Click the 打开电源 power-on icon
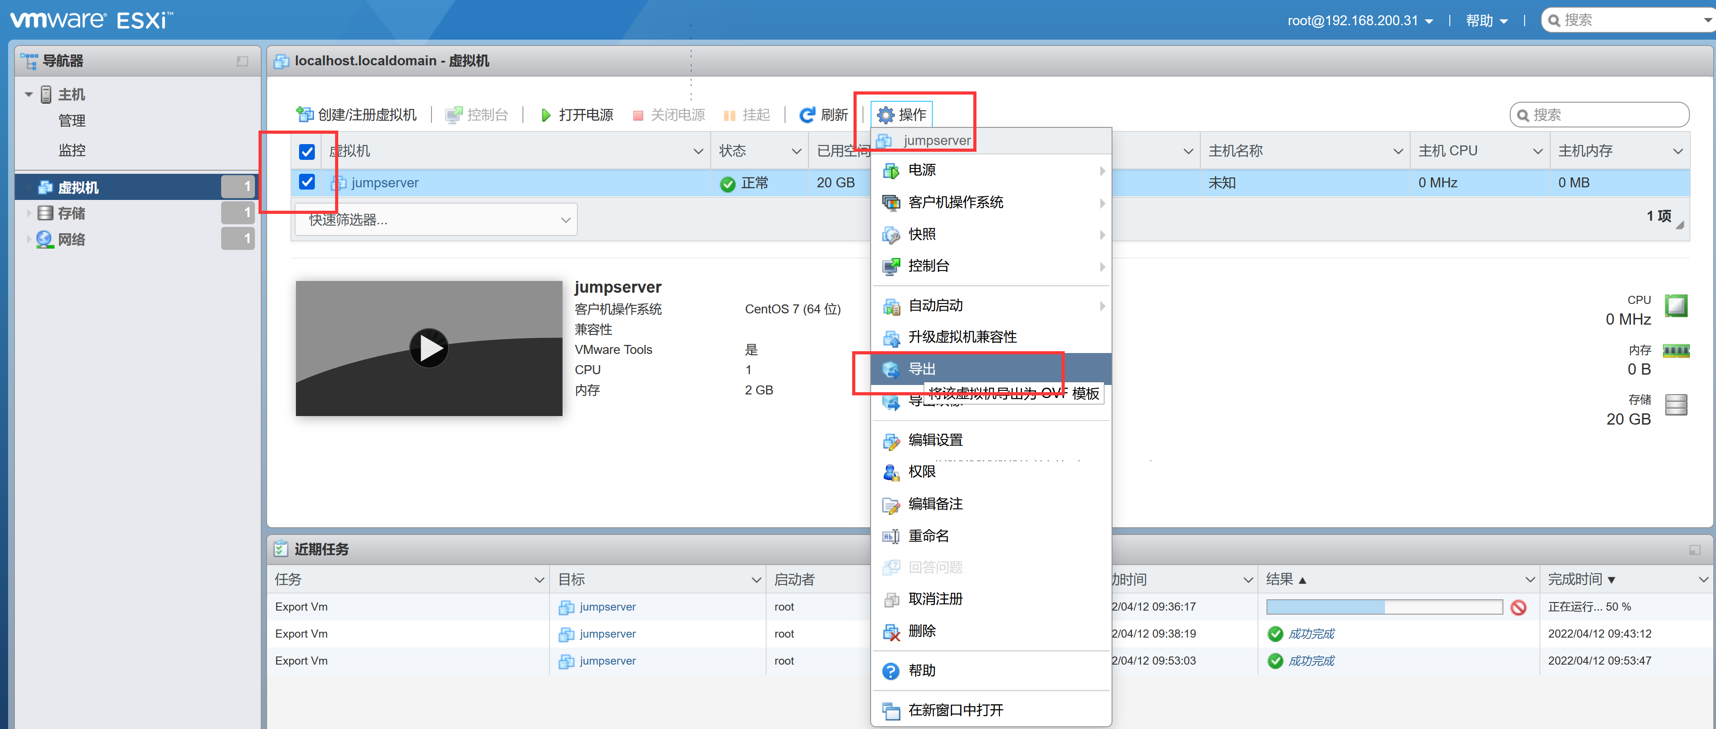 [545, 114]
